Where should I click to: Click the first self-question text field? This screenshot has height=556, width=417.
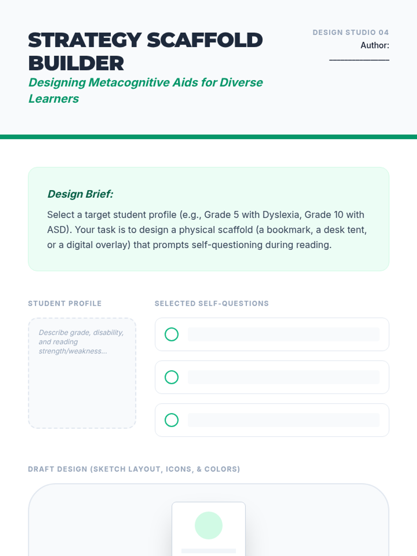pyautogui.click(x=283, y=334)
